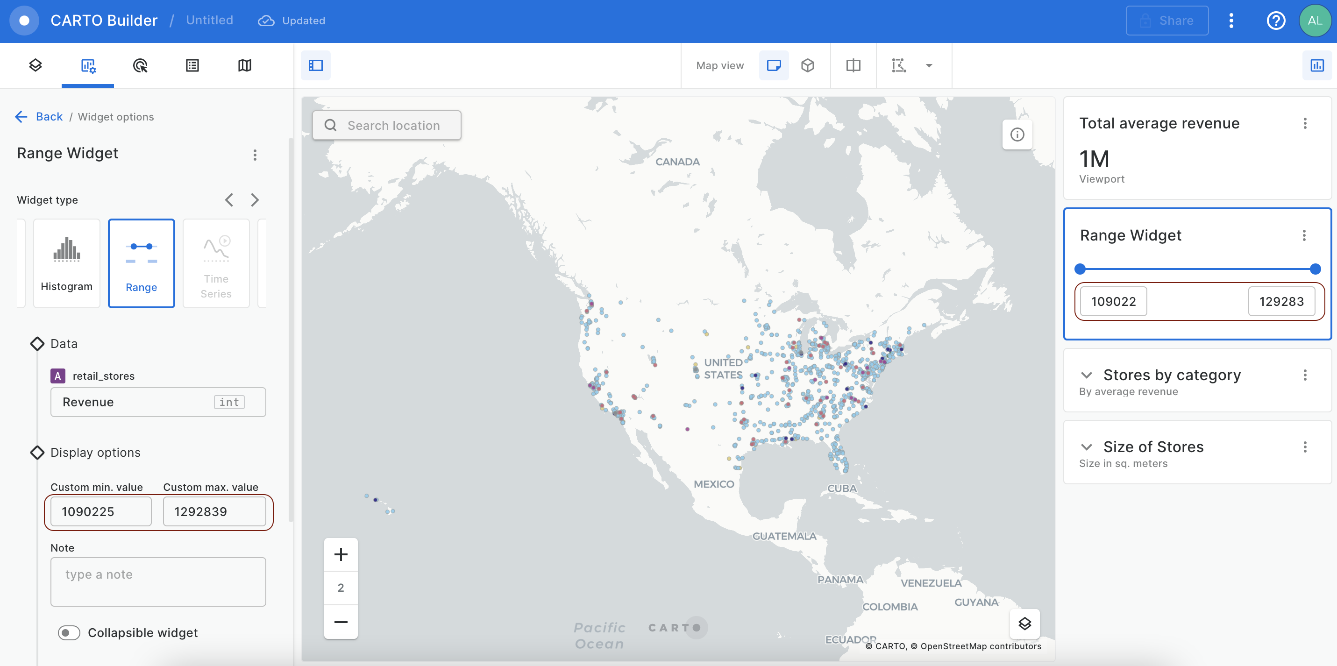Click the spatial selection mask tool
The width and height of the screenshot is (1337, 666).
(x=899, y=65)
